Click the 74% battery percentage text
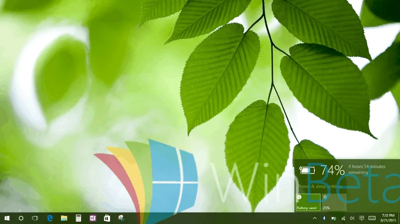Screen dimensions: 400x224 [x=332, y=170]
